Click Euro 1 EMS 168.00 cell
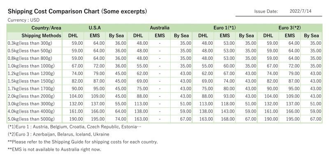 pyautogui.click(x=225, y=119)
